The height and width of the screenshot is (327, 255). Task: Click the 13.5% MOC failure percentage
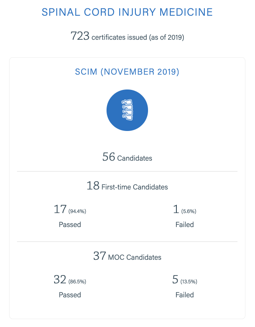[x=189, y=282]
